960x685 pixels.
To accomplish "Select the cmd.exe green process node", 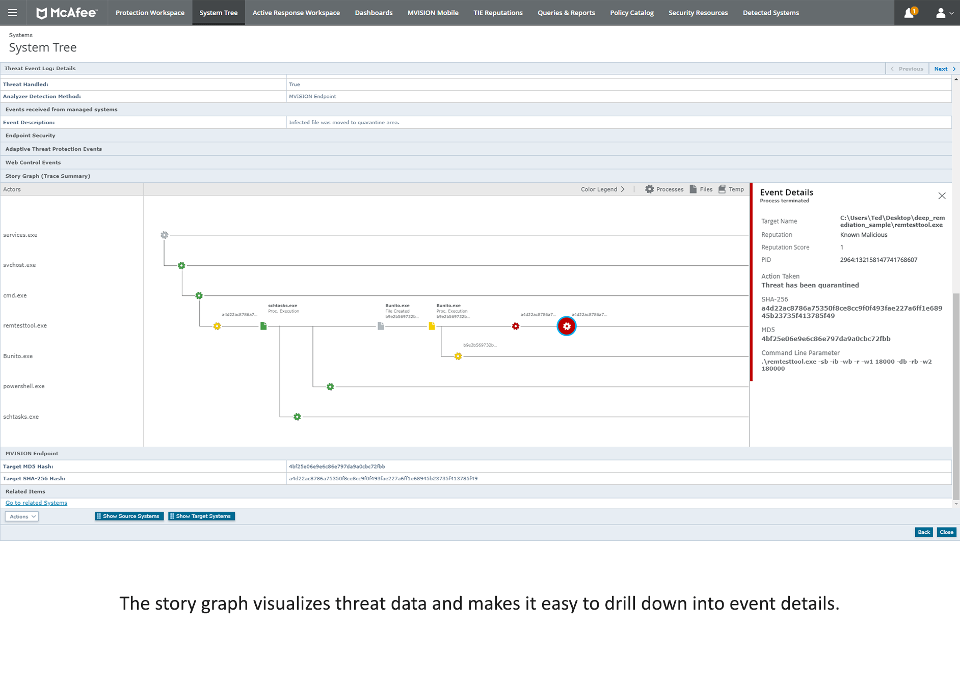I will point(199,295).
